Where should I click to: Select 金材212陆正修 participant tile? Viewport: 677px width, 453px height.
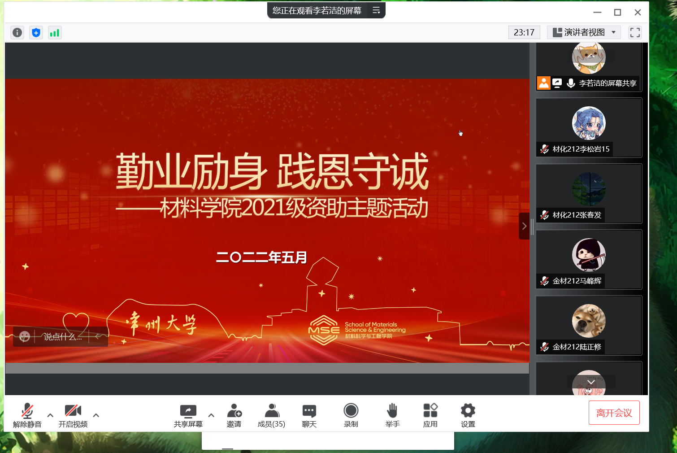click(589, 326)
